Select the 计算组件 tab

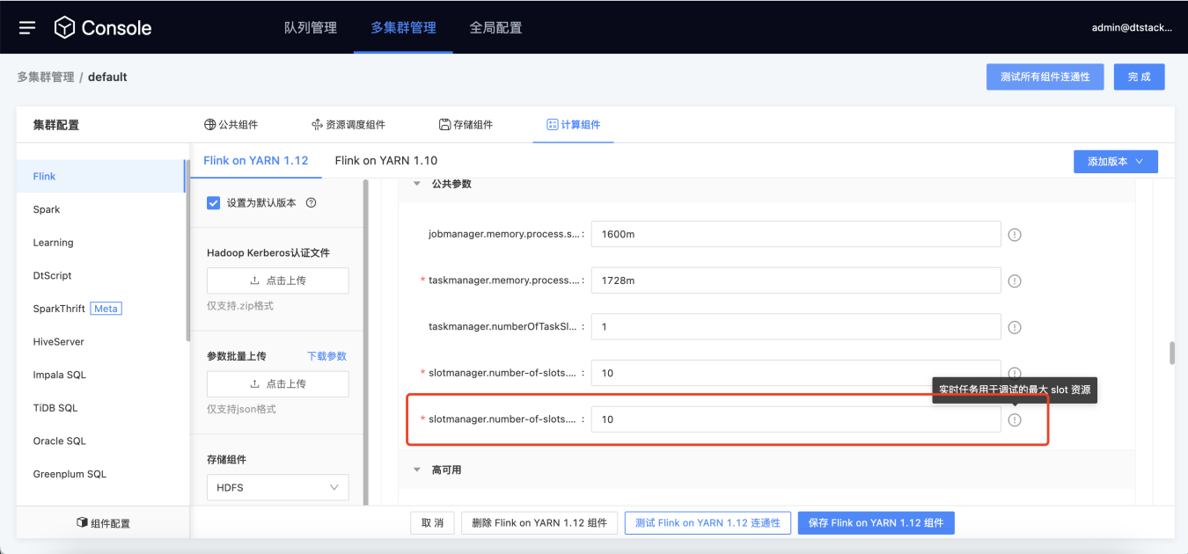[573, 125]
